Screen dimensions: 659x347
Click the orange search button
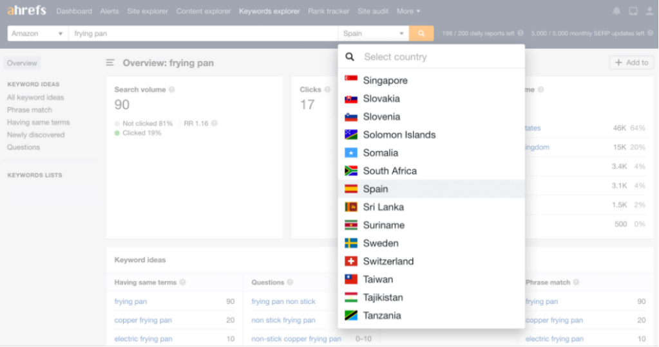pyautogui.click(x=421, y=33)
